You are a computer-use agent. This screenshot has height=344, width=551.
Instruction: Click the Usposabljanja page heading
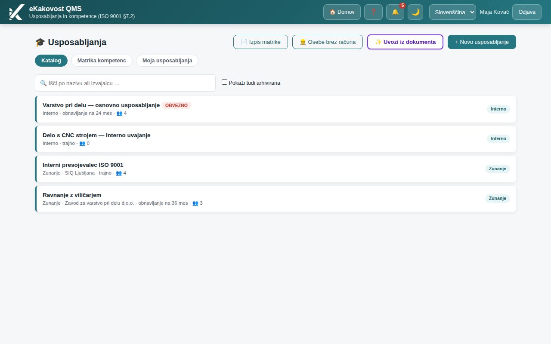click(71, 42)
